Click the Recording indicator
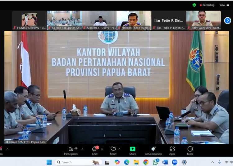The width and height of the screenshot is (233, 166). [x=207, y=5]
